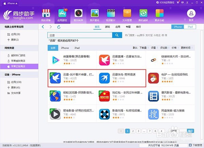Go to results page 7
Viewport: 204px width, 148px height.
click(150, 131)
